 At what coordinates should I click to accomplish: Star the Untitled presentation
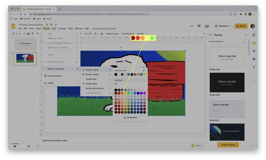coord(47,25)
